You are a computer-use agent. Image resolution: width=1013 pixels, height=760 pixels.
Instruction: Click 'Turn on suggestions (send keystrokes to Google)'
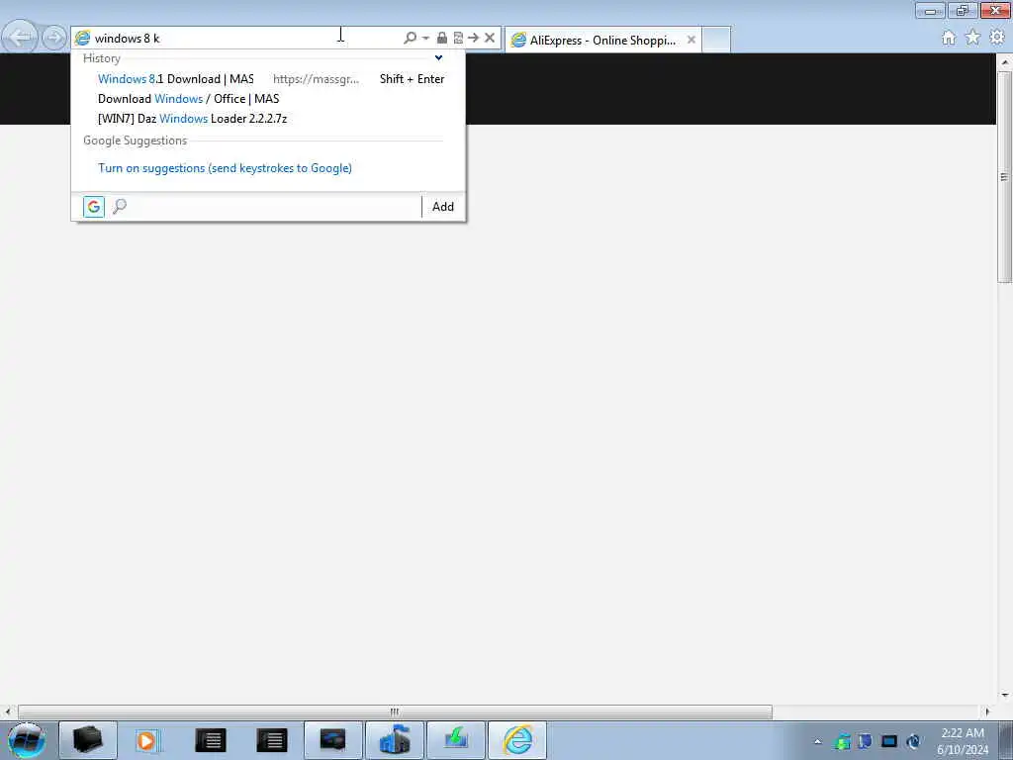225,168
